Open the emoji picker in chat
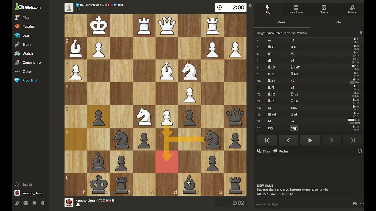 click(355, 204)
